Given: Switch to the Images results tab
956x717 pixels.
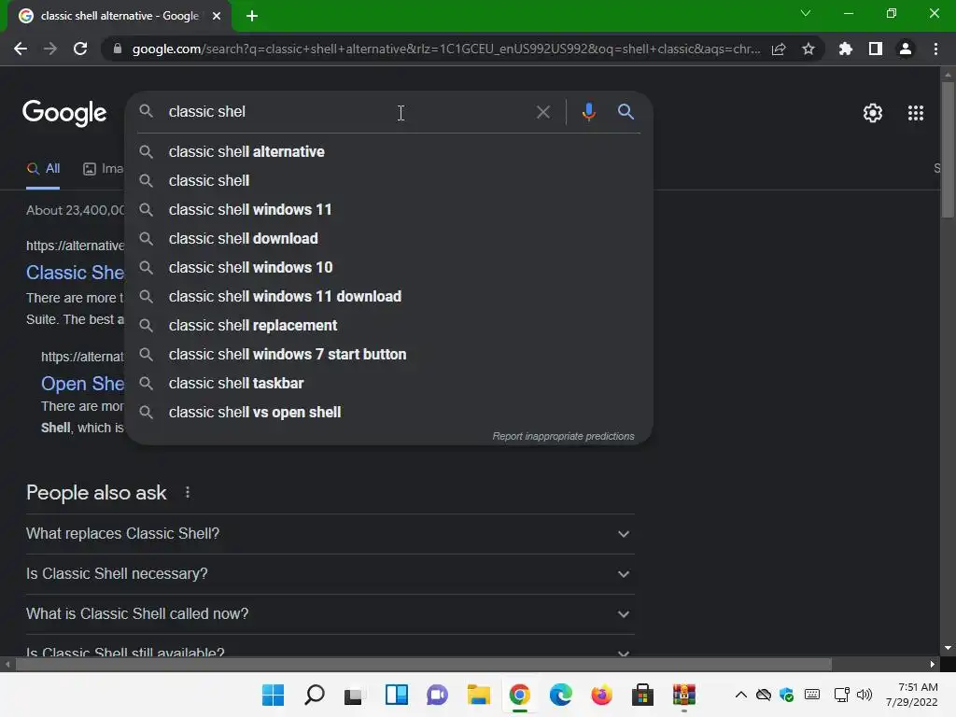Looking at the screenshot, I should pyautogui.click(x=103, y=169).
